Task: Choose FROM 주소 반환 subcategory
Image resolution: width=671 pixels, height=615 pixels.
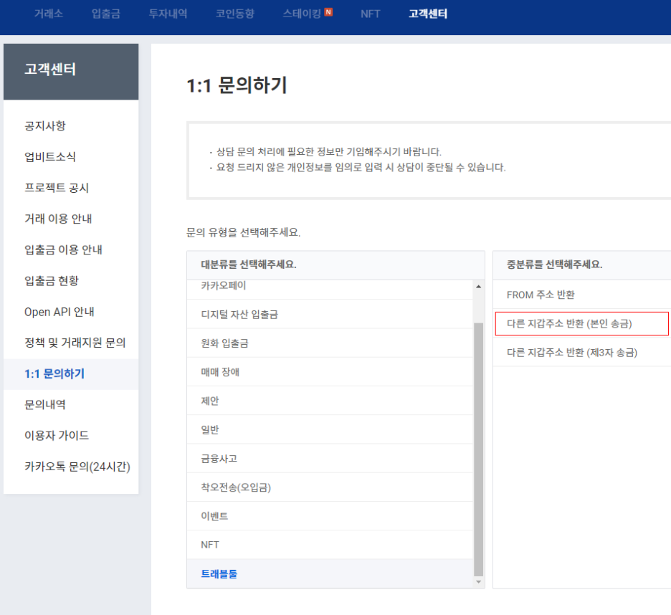Action: [x=581, y=295]
